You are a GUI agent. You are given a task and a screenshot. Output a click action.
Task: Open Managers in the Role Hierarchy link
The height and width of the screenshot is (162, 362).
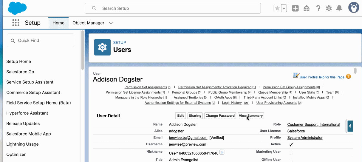[x=139, y=98]
